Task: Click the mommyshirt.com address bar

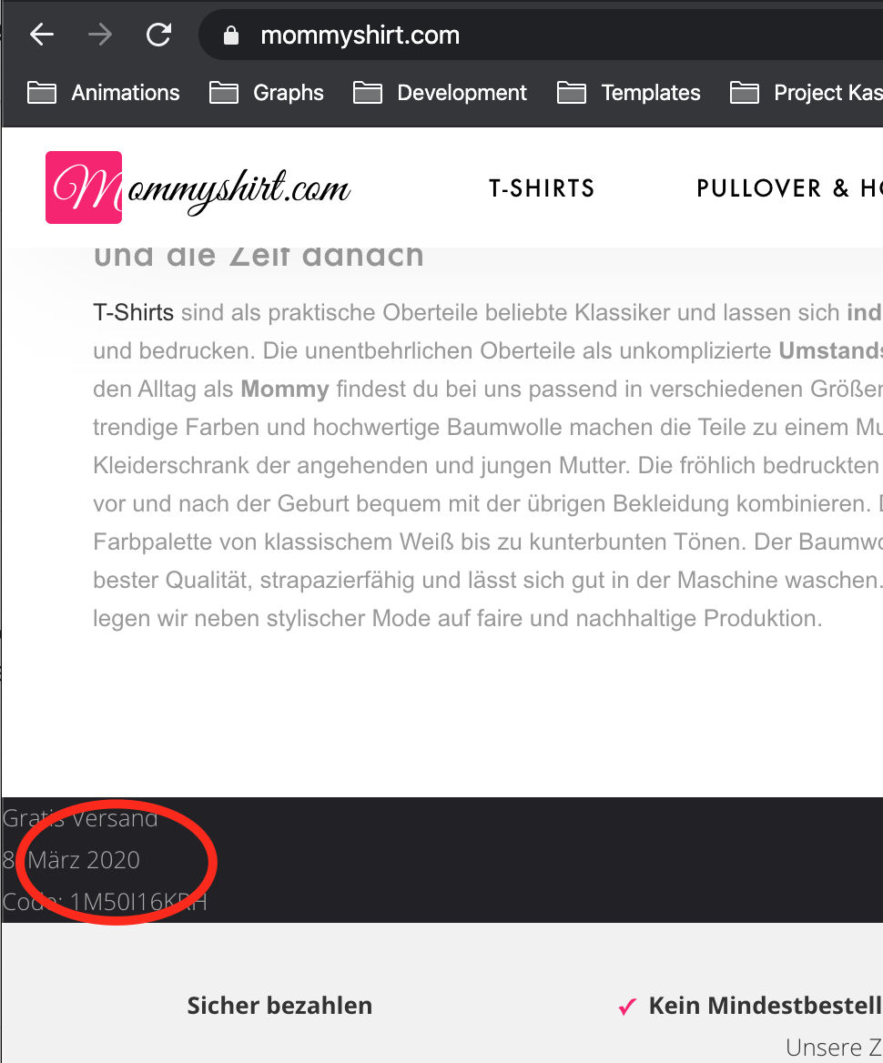Action: [541, 35]
